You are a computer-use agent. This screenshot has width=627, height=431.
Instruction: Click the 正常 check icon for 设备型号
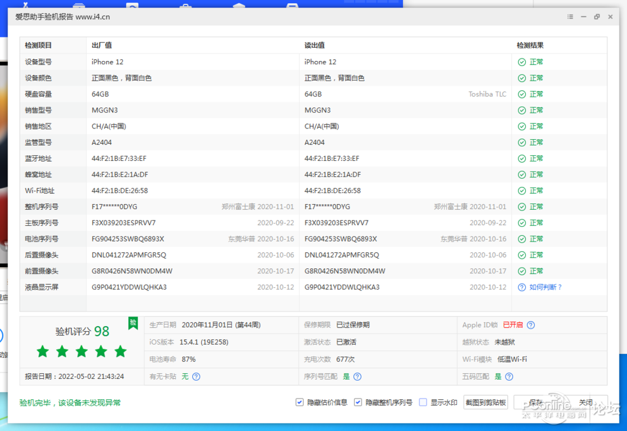point(522,62)
